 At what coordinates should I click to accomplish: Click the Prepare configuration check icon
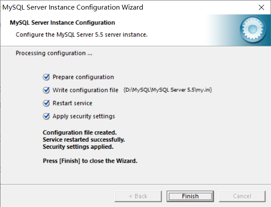tap(46, 77)
